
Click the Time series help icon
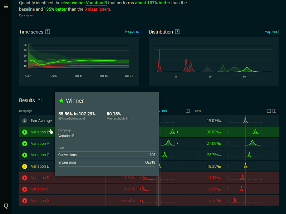[x=47, y=32]
